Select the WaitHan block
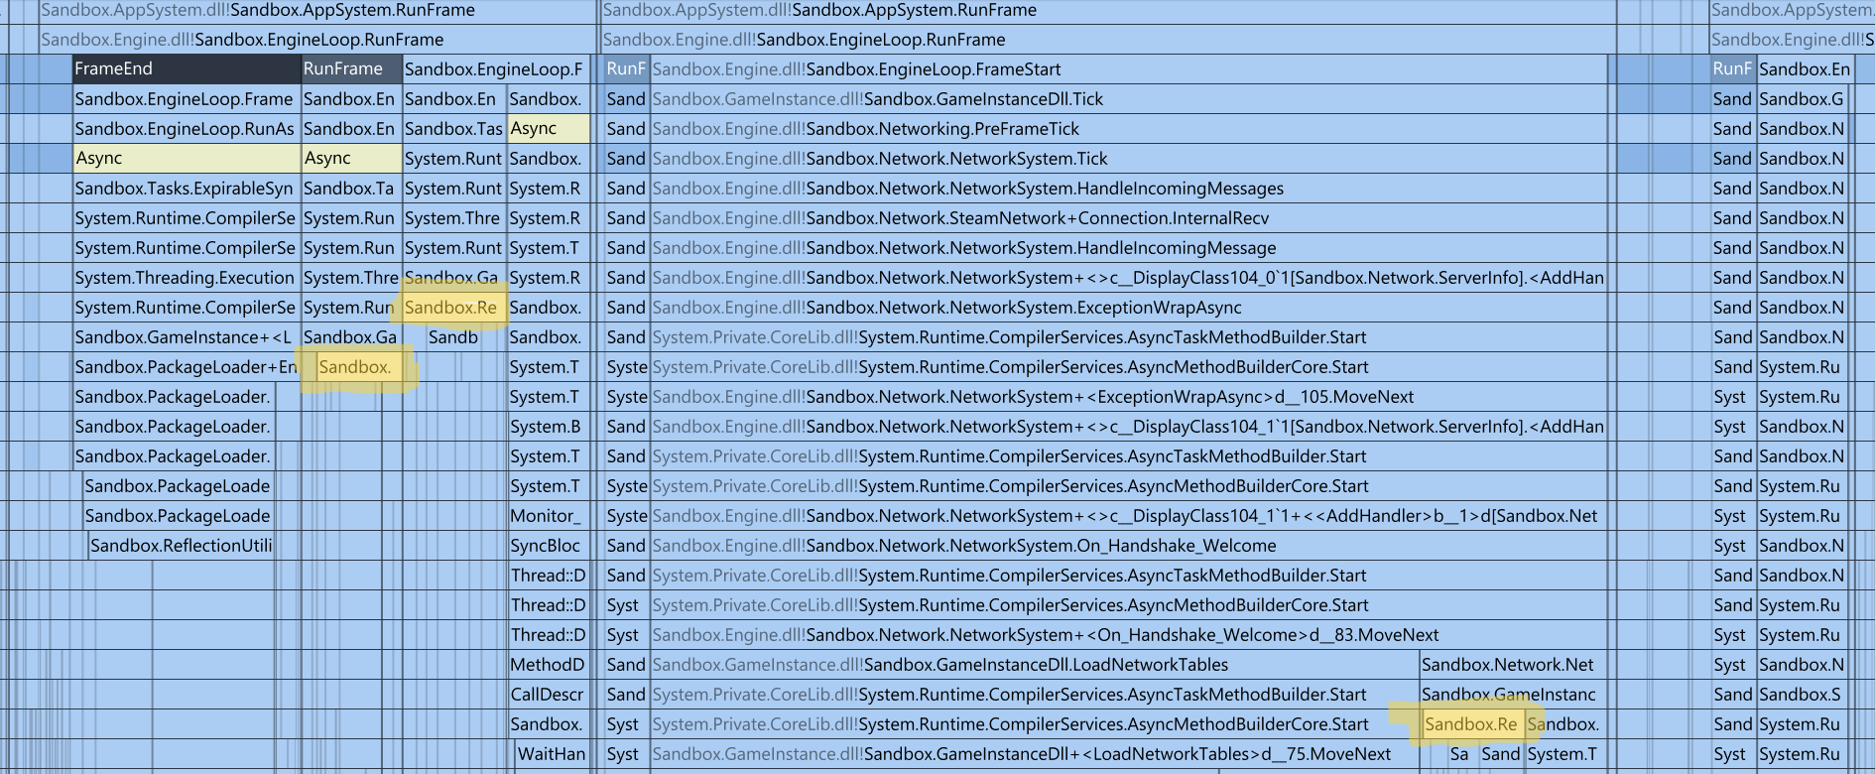The width and height of the screenshot is (1875, 774). coord(552,754)
